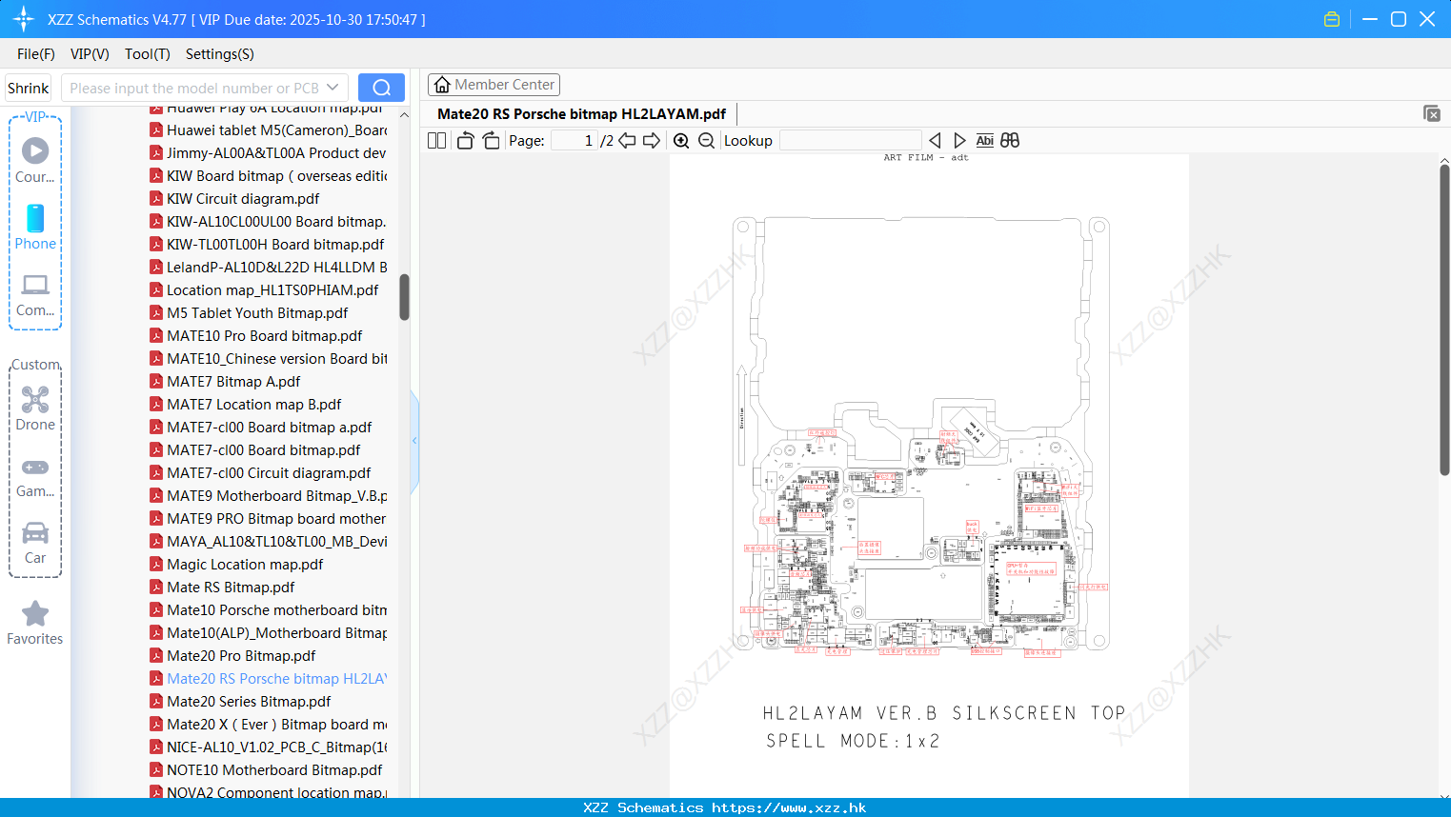The image size is (1451, 817).
Task: Select the Phone sidebar category
Action: coord(35,228)
